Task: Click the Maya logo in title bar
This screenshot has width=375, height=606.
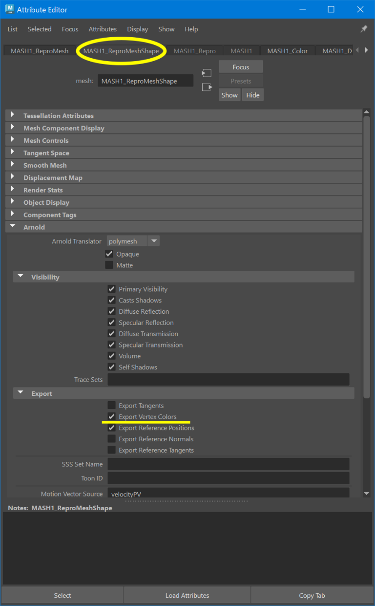Action: click(8, 9)
